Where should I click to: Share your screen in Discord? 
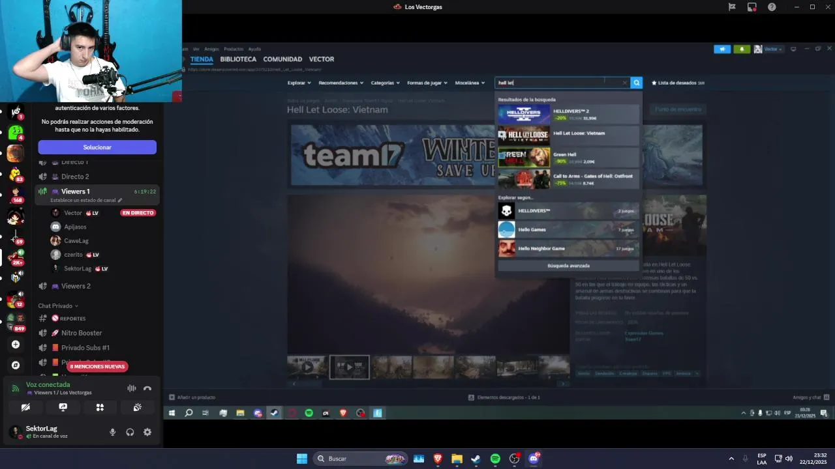[63, 407]
